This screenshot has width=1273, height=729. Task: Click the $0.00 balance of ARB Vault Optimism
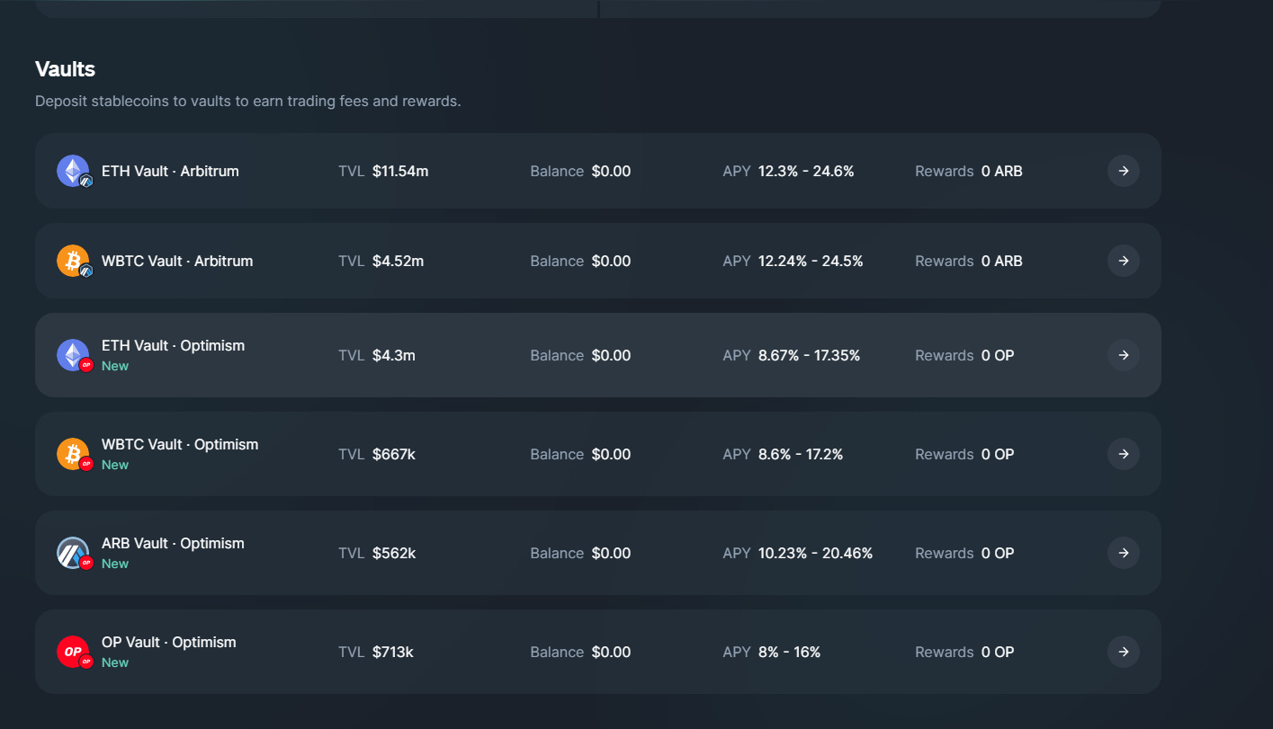611,553
